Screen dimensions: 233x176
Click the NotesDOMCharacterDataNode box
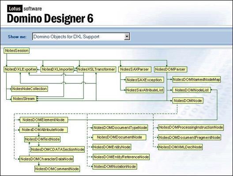46,159
